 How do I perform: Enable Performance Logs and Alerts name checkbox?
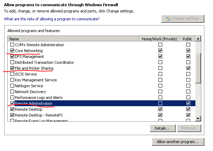click(x=12, y=98)
